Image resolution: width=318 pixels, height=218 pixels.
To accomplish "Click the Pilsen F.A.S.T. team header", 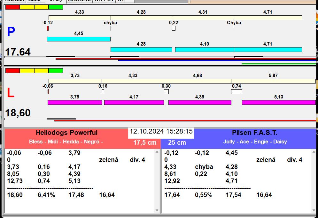I will pos(254,133).
